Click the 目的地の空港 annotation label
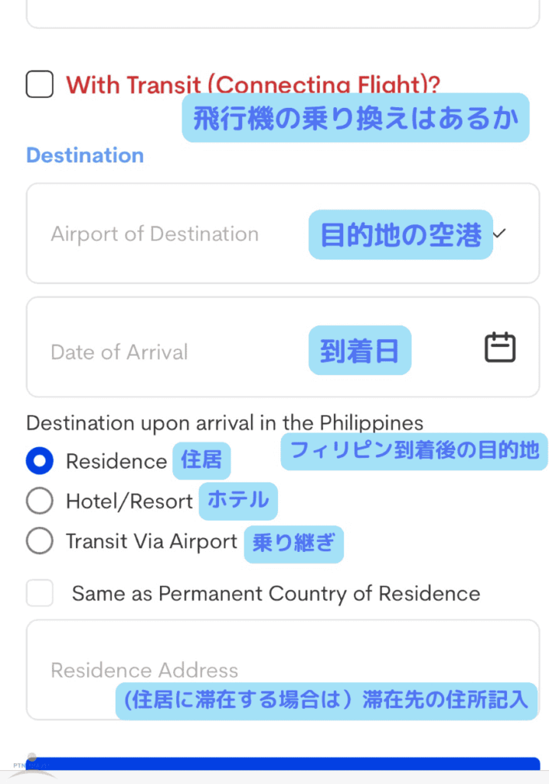This screenshot has width=549, height=784. click(400, 235)
